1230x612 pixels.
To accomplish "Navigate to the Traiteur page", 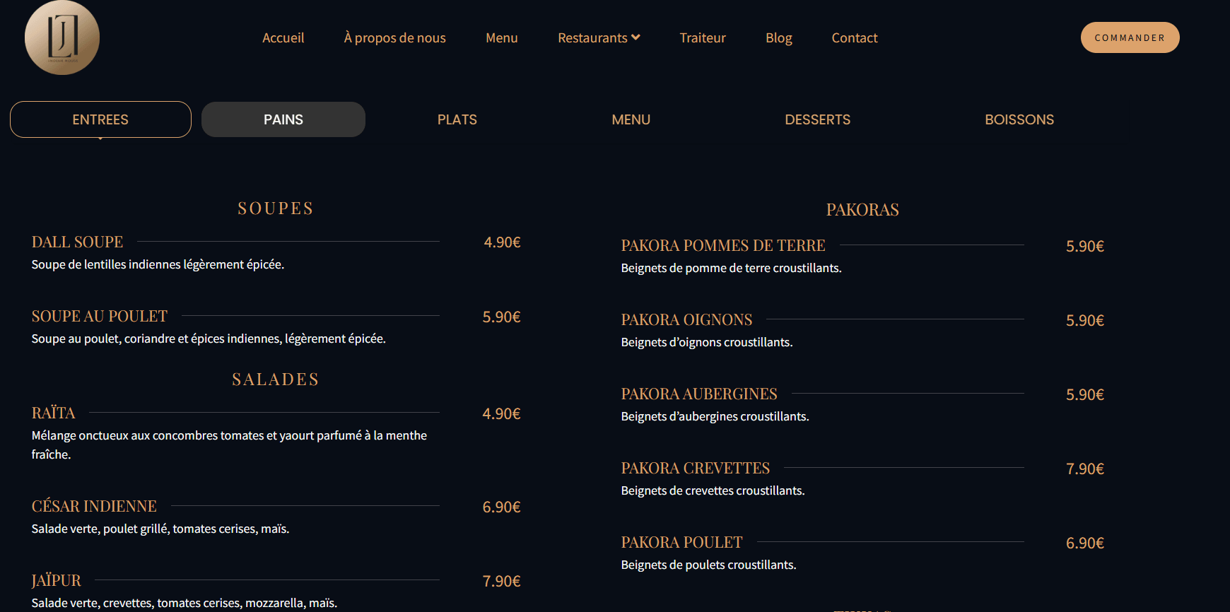I will [702, 38].
